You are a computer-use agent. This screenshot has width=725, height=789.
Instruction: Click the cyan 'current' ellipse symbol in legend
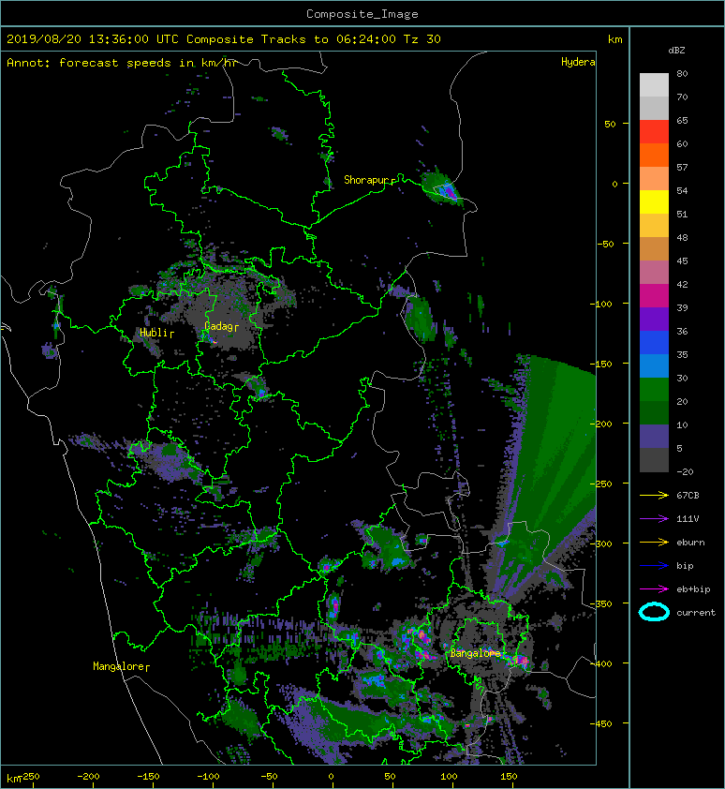pos(654,612)
